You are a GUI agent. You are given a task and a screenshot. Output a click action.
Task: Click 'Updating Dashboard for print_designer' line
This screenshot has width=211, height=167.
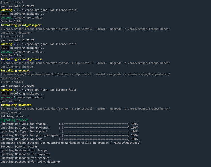[30, 162]
